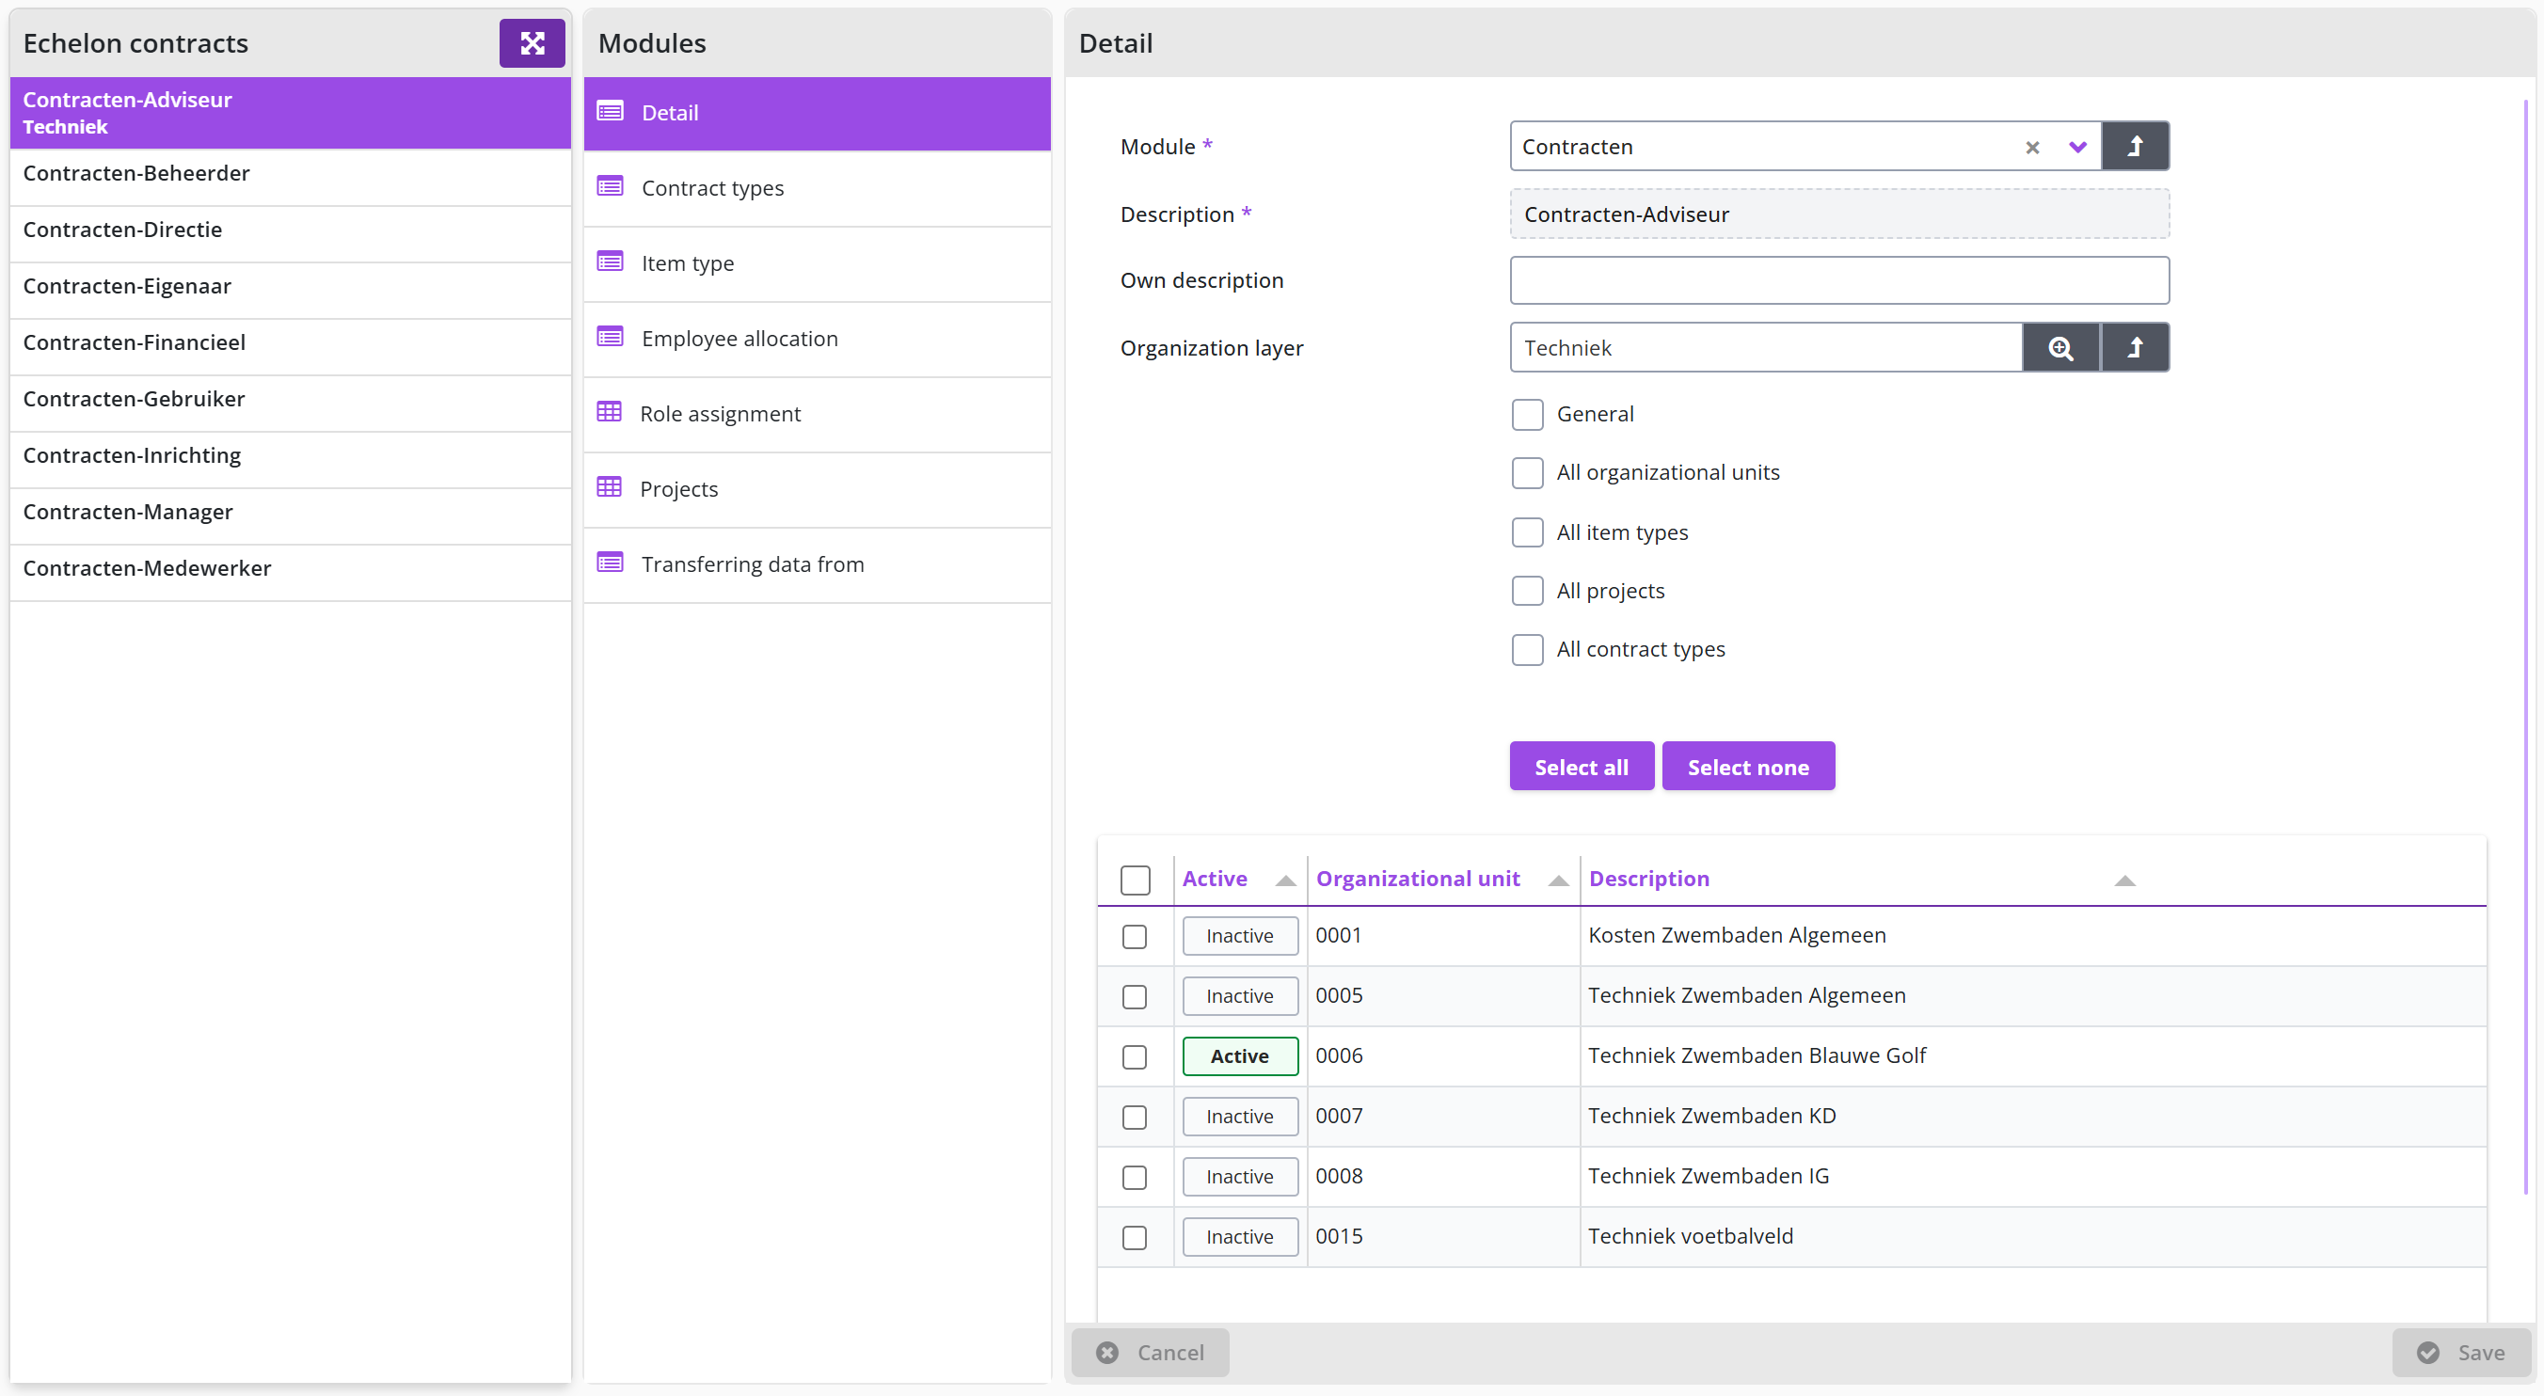Click the Role assignment grid icon
Viewport: 2544px width, 1396px height.
click(x=610, y=412)
